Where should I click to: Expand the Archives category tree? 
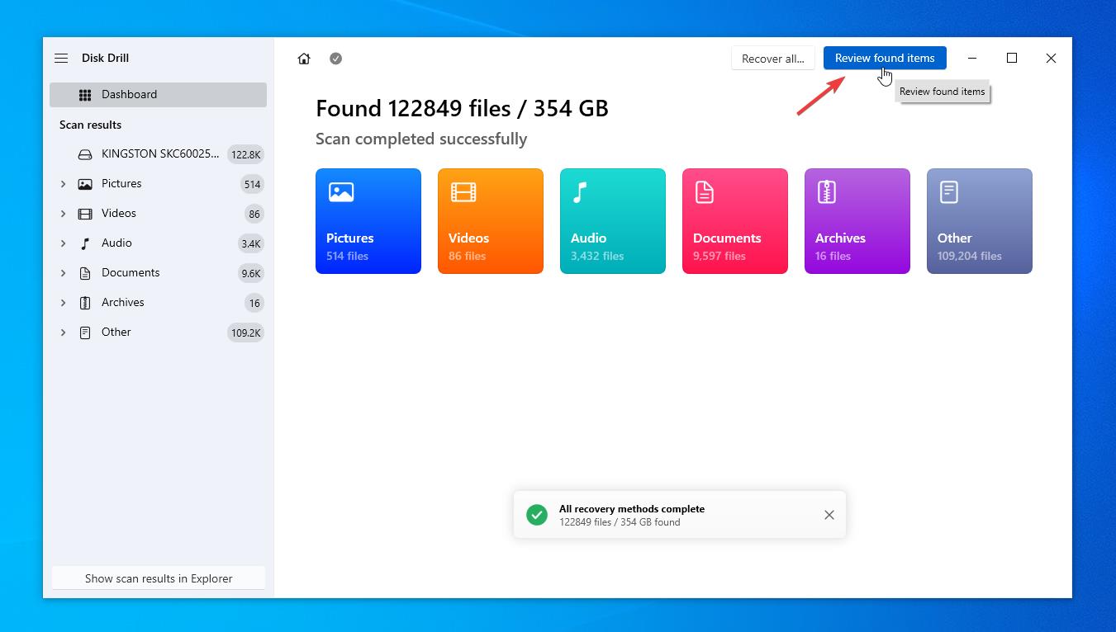coord(63,303)
